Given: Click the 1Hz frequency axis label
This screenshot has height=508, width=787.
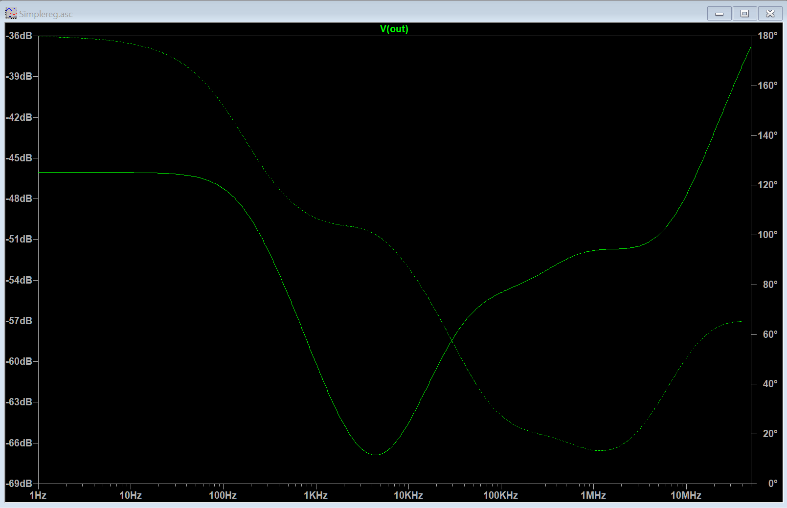Looking at the screenshot, I should point(38,495).
